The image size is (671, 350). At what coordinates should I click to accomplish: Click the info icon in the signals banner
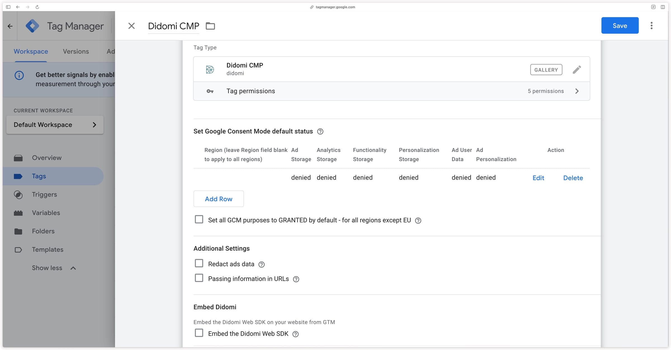tap(19, 75)
